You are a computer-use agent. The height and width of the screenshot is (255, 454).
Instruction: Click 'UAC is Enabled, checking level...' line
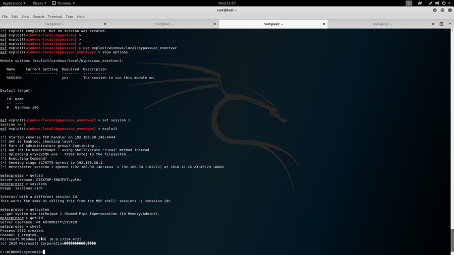coord(39,142)
